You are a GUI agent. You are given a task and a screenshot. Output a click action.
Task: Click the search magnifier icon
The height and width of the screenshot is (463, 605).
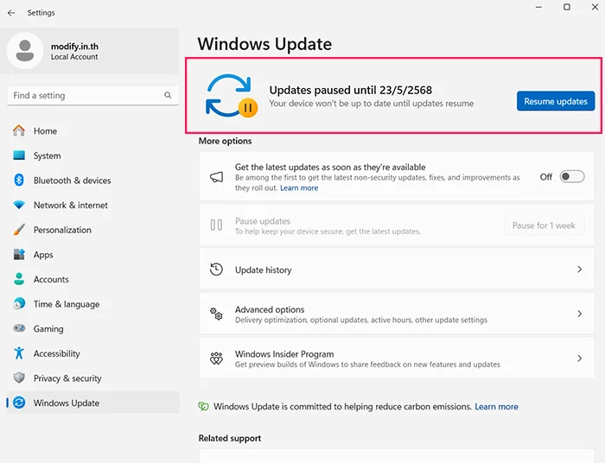point(168,95)
